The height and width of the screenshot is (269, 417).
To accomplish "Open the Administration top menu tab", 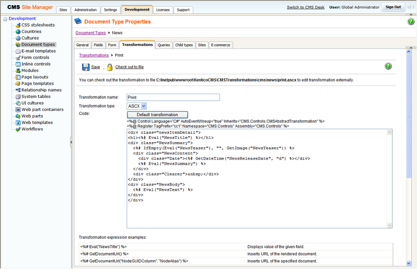I will pyautogui.click(x=85, y=10).
